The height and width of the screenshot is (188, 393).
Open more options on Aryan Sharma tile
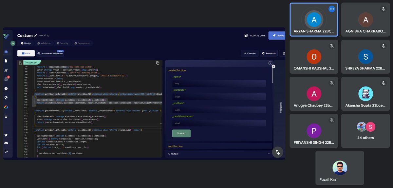point(332,9)
